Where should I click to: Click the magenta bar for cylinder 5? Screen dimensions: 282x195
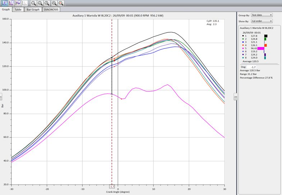pos(261,48)
